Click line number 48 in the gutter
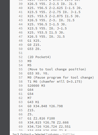The width and height of the screenshot is (98, 135). (x=21, y=41)
